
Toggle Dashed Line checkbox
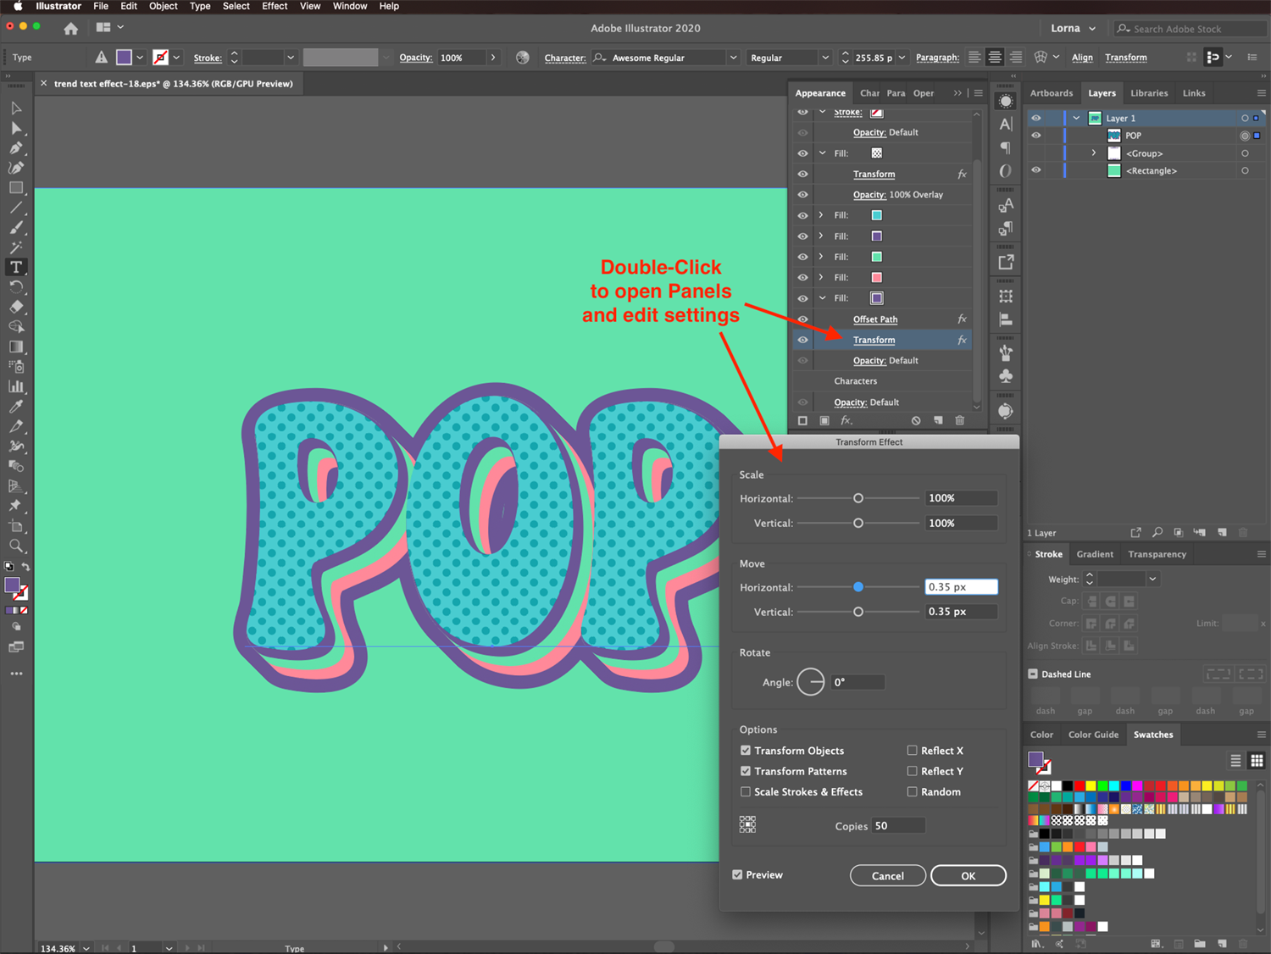tap(1033, 674)
